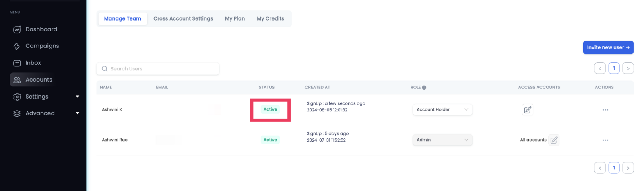Open the Account Holder role dropdown
Screen dimensions: 644x191
442,109
